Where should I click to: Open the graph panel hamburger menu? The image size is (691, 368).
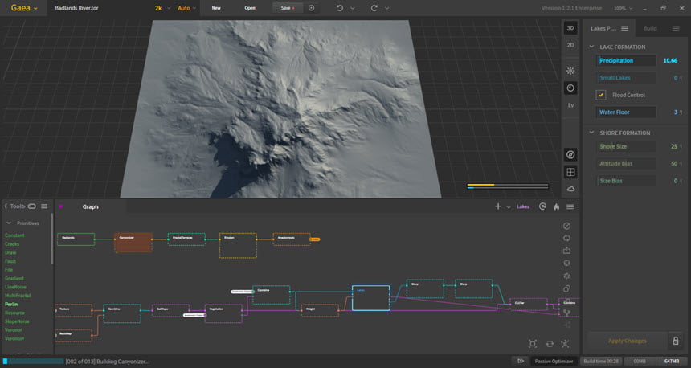(570, 206)
